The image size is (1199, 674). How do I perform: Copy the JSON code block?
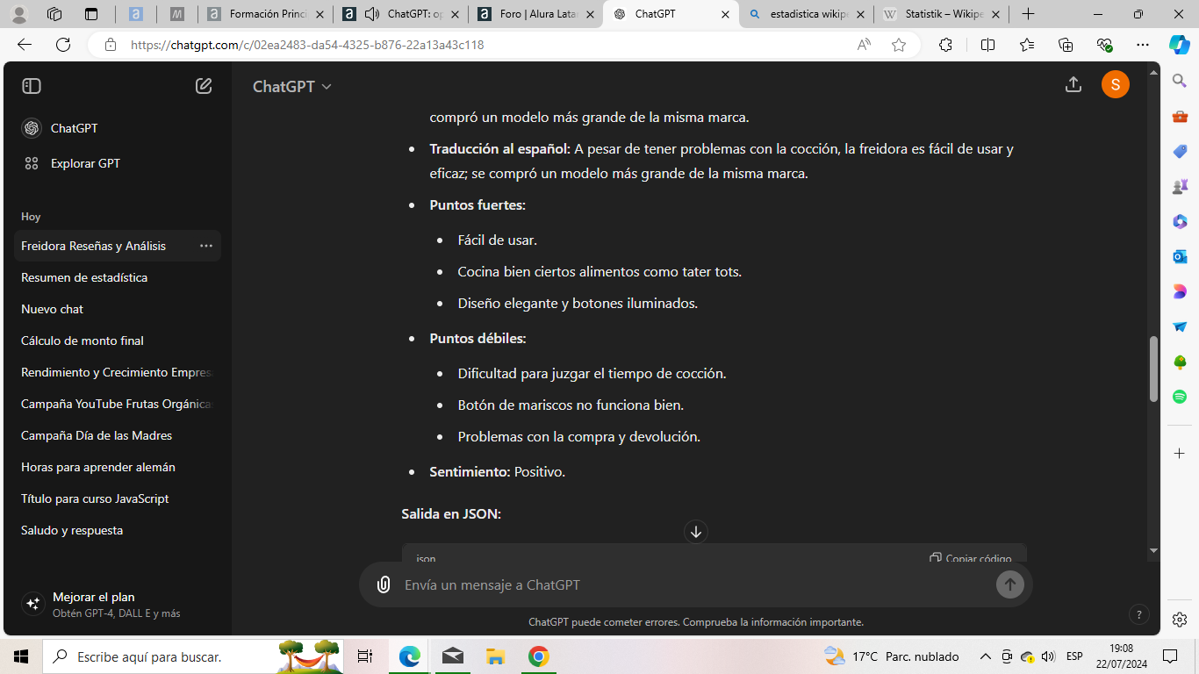click(971, 558)
